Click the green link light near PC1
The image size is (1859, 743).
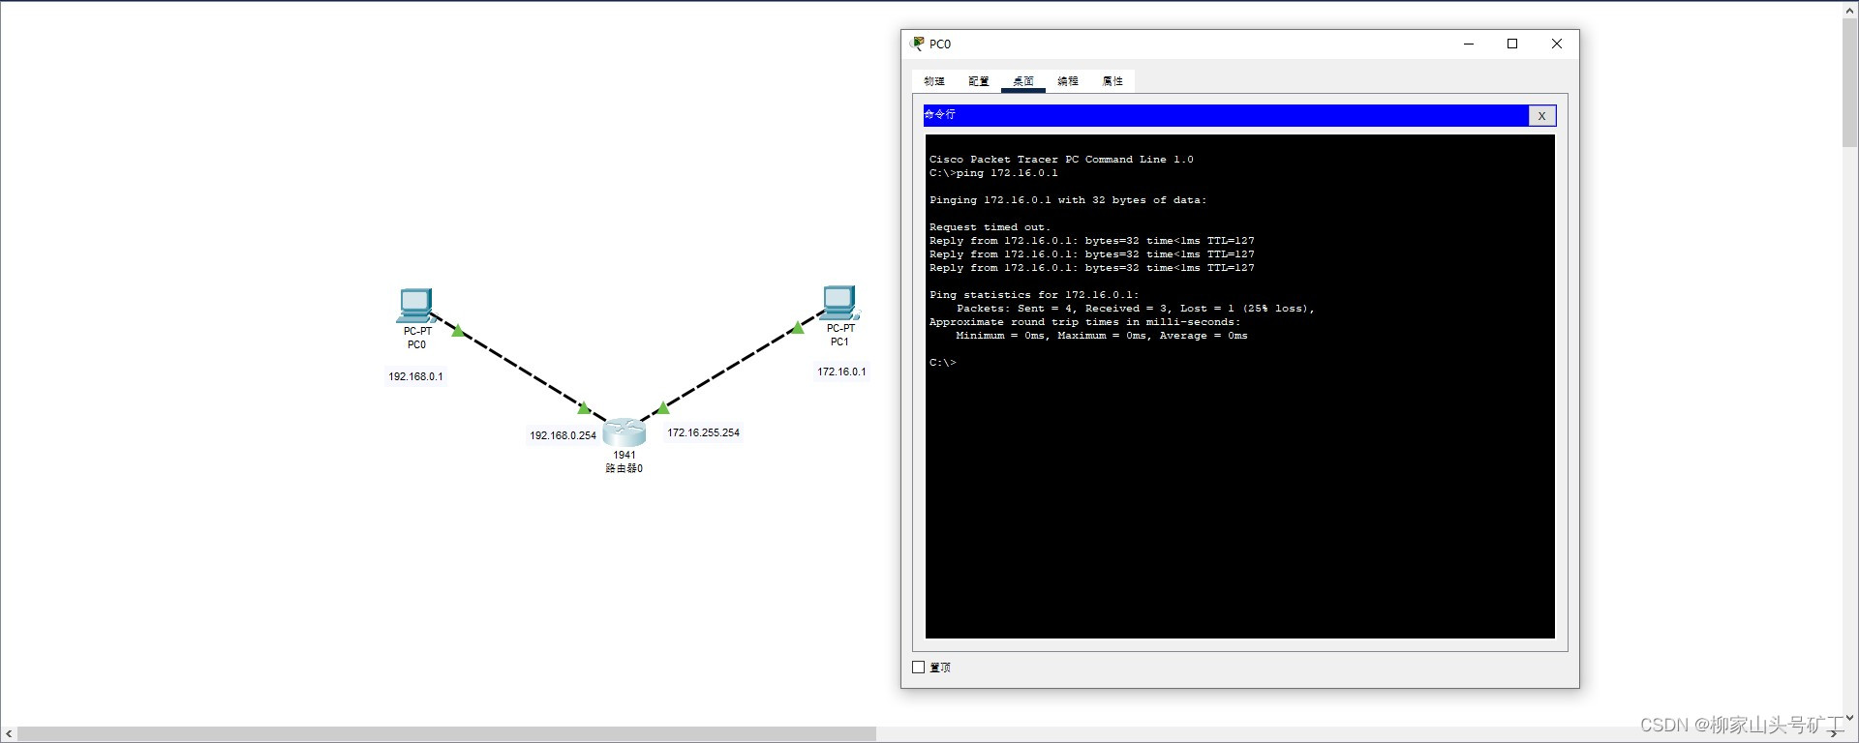coord(798,328)
